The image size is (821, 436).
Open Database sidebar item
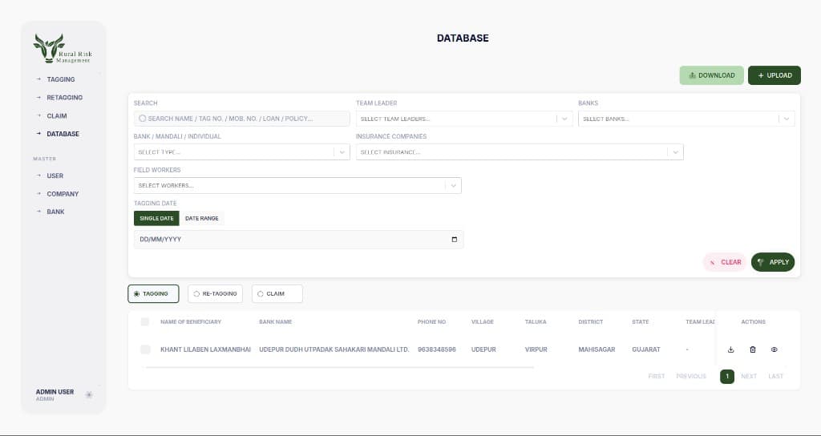coord(63,134)
